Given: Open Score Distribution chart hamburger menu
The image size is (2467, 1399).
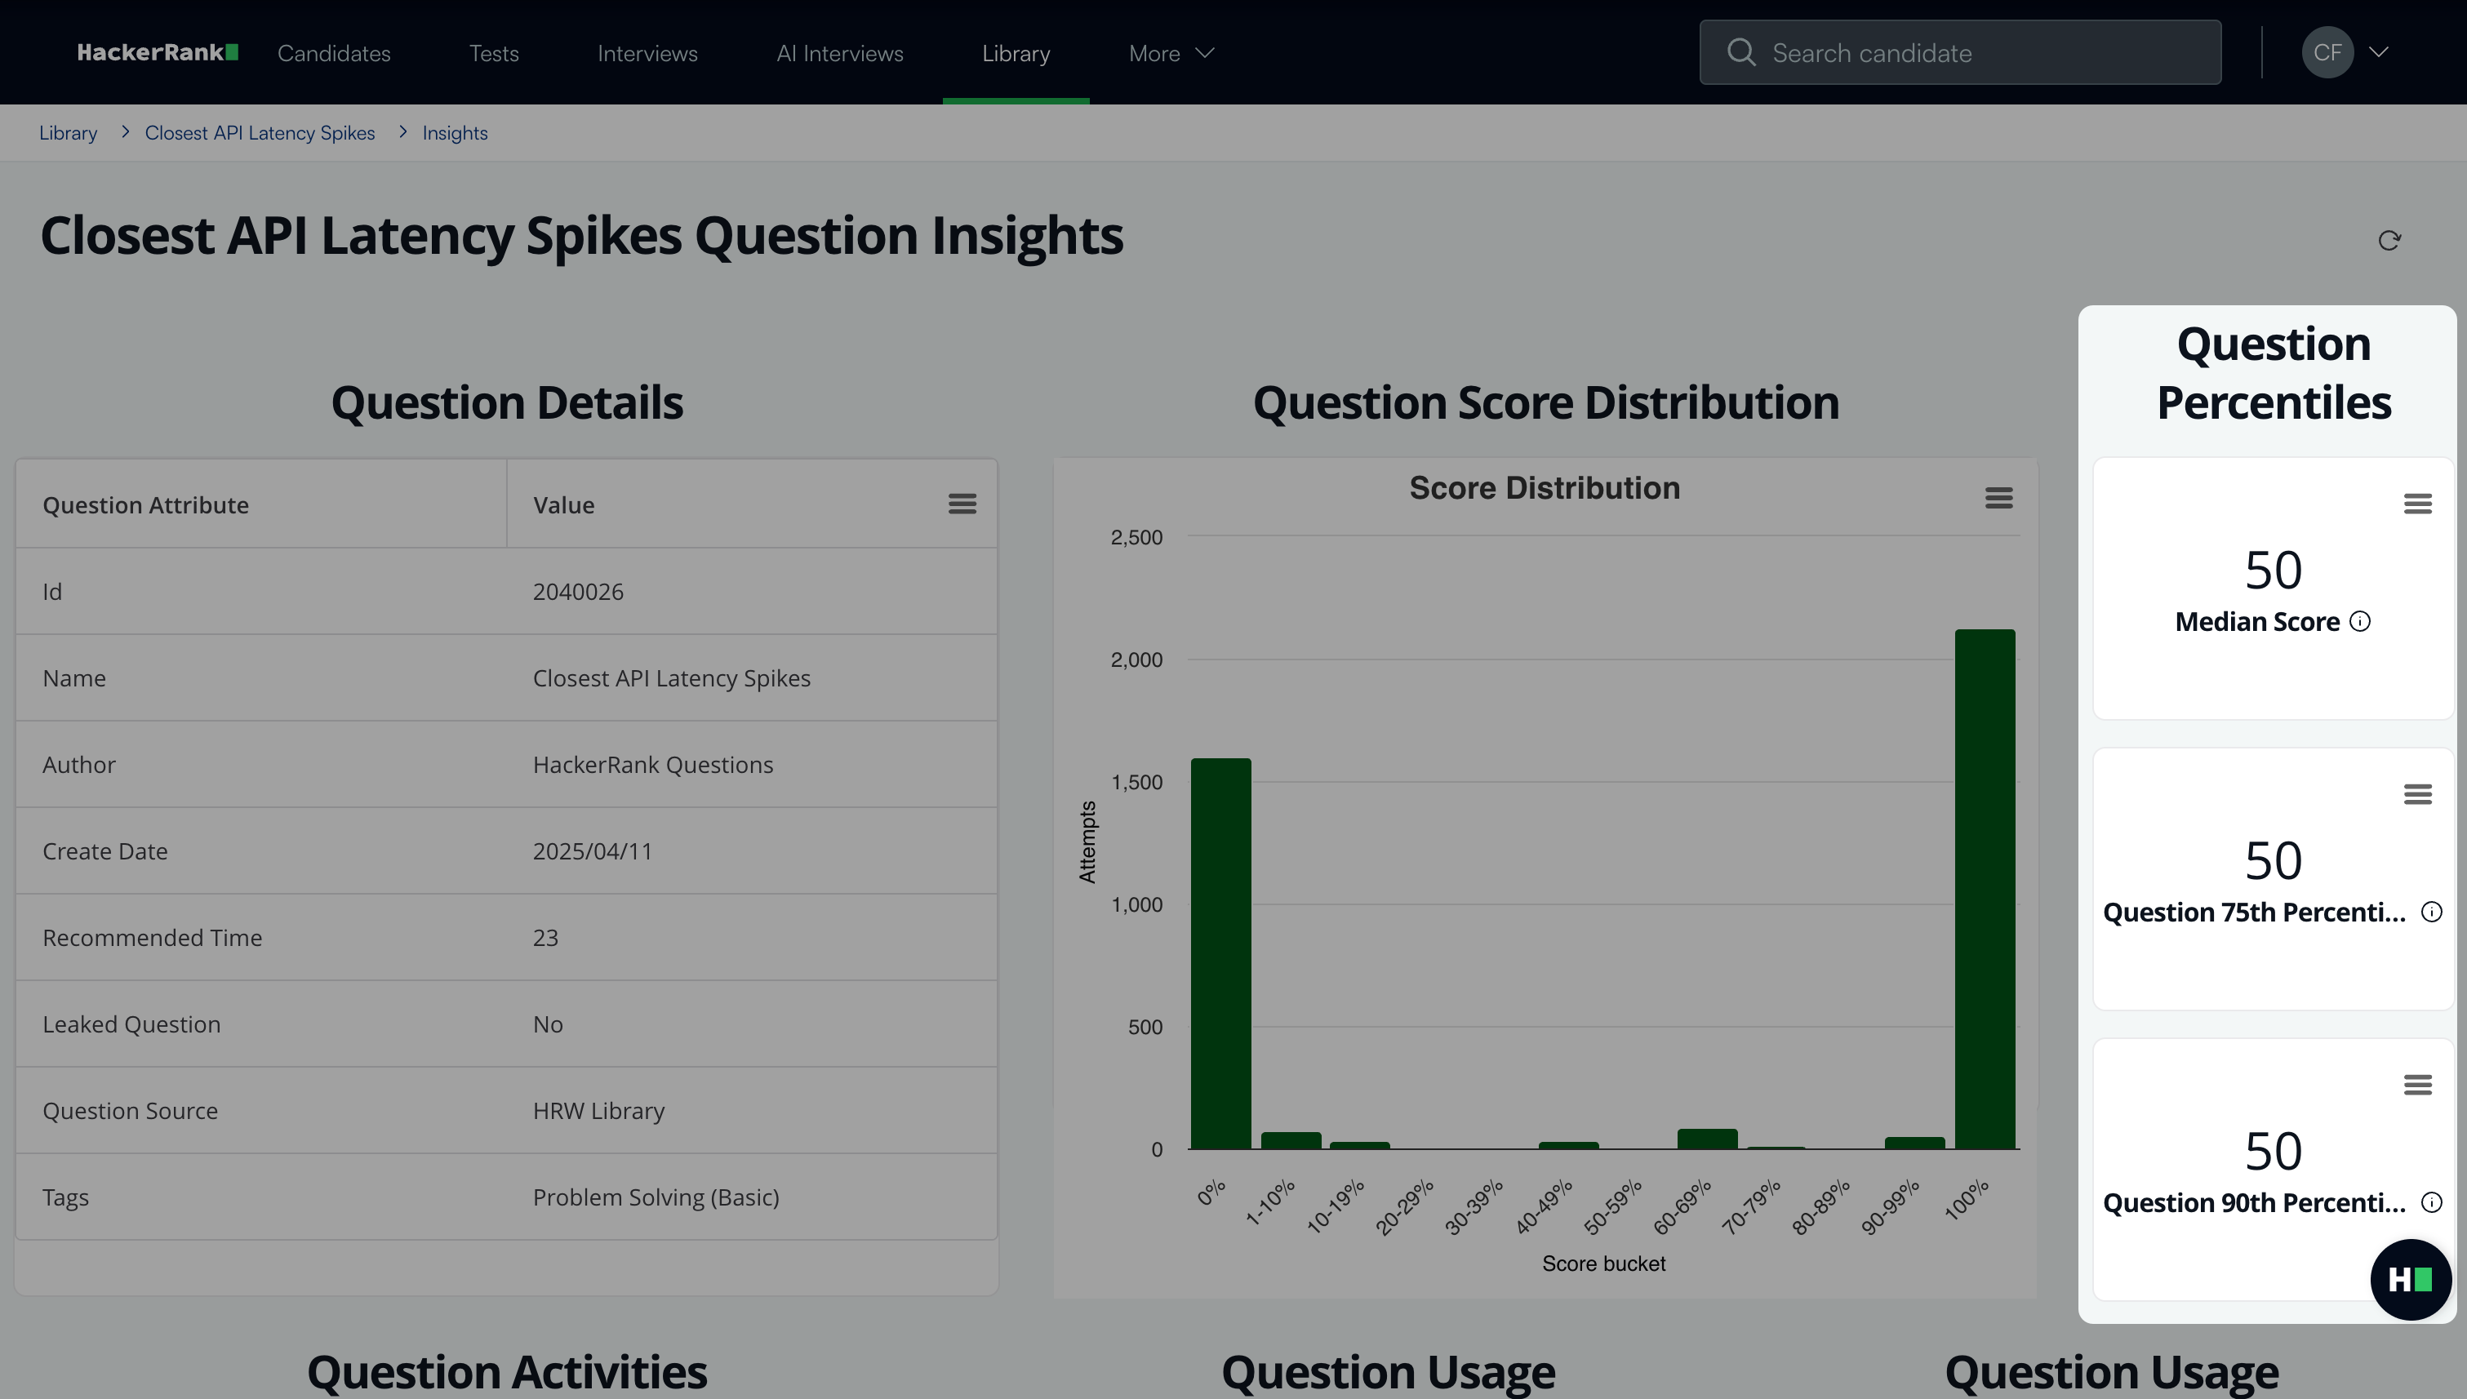Looking at the screenshot, I should click(1998, 498).
